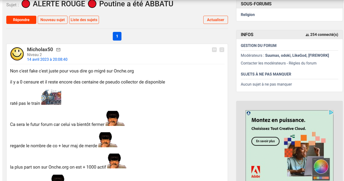This screenshot has width=344, height=181.
Task: Click the connected users icon in Infos
Action: point(307,35)
